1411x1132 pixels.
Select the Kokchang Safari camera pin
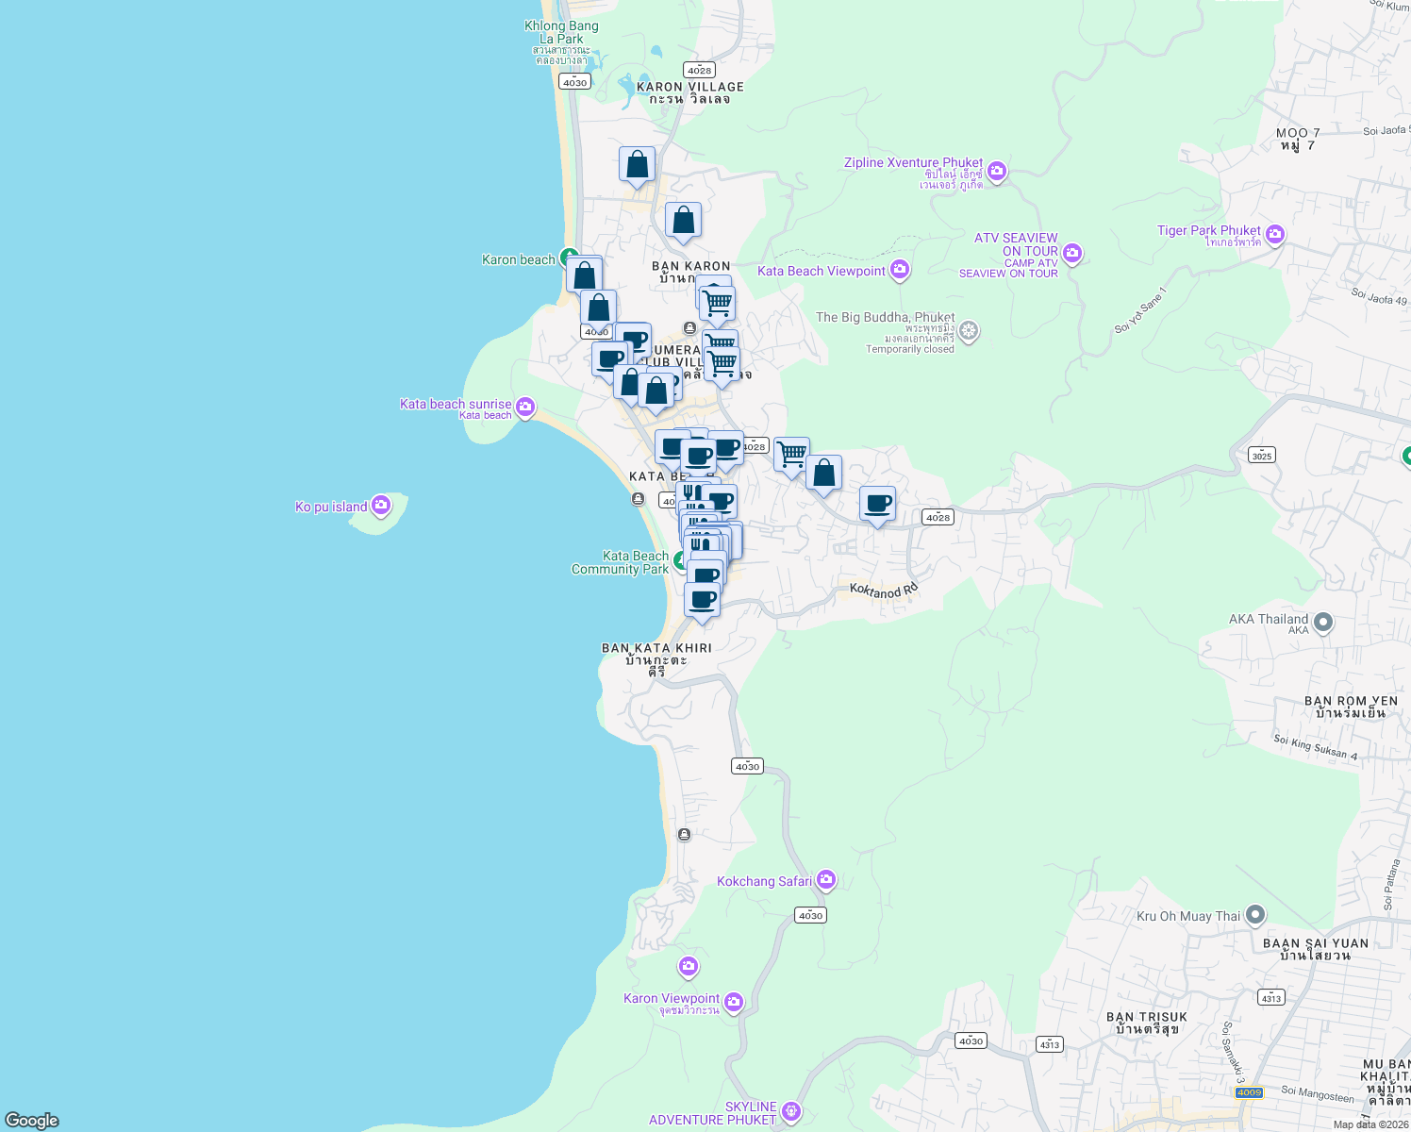826,879
